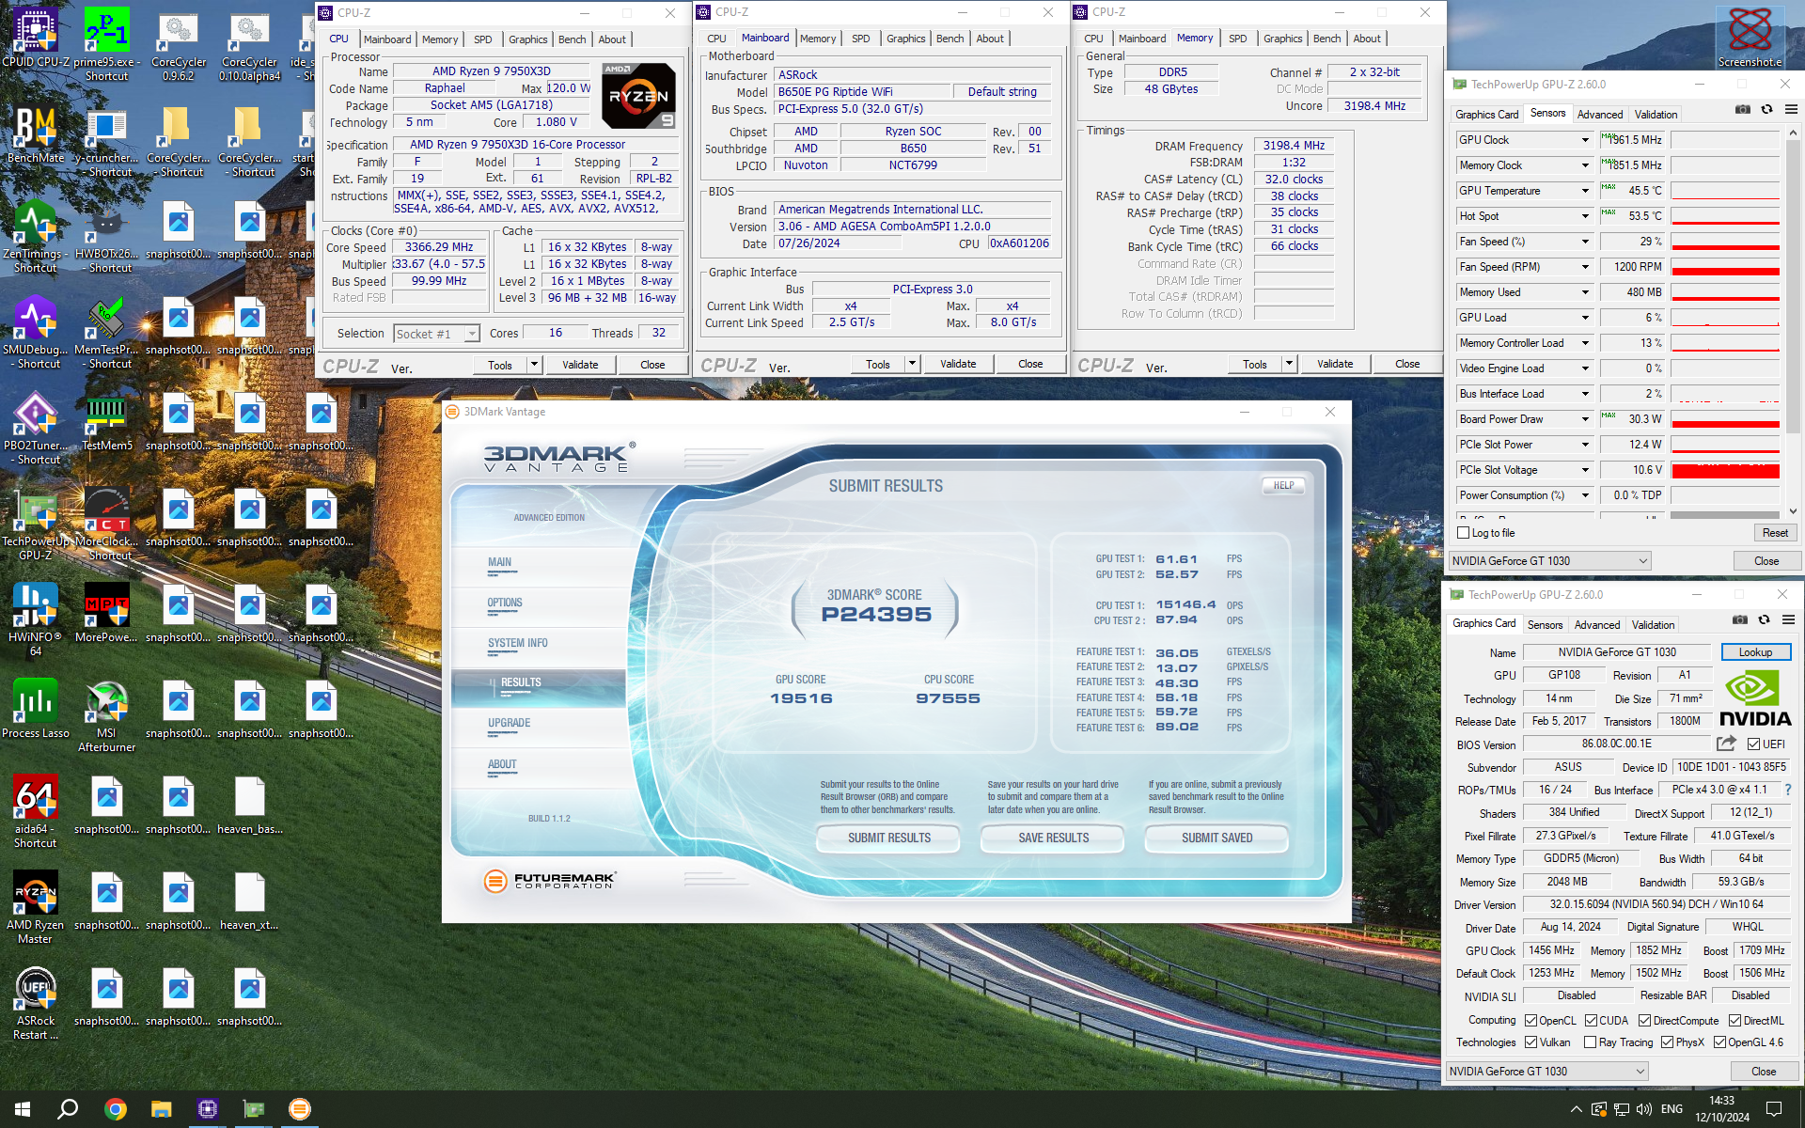Image resolution: width=1805 pixels, height=1128 pixels.
Task: Open the hamburger menu in GPU-Z Graphics Card window
Action: (1788, 619)
